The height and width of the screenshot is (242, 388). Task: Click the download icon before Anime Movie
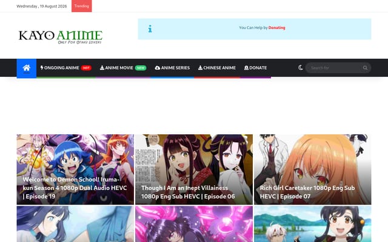click(102, 68)
